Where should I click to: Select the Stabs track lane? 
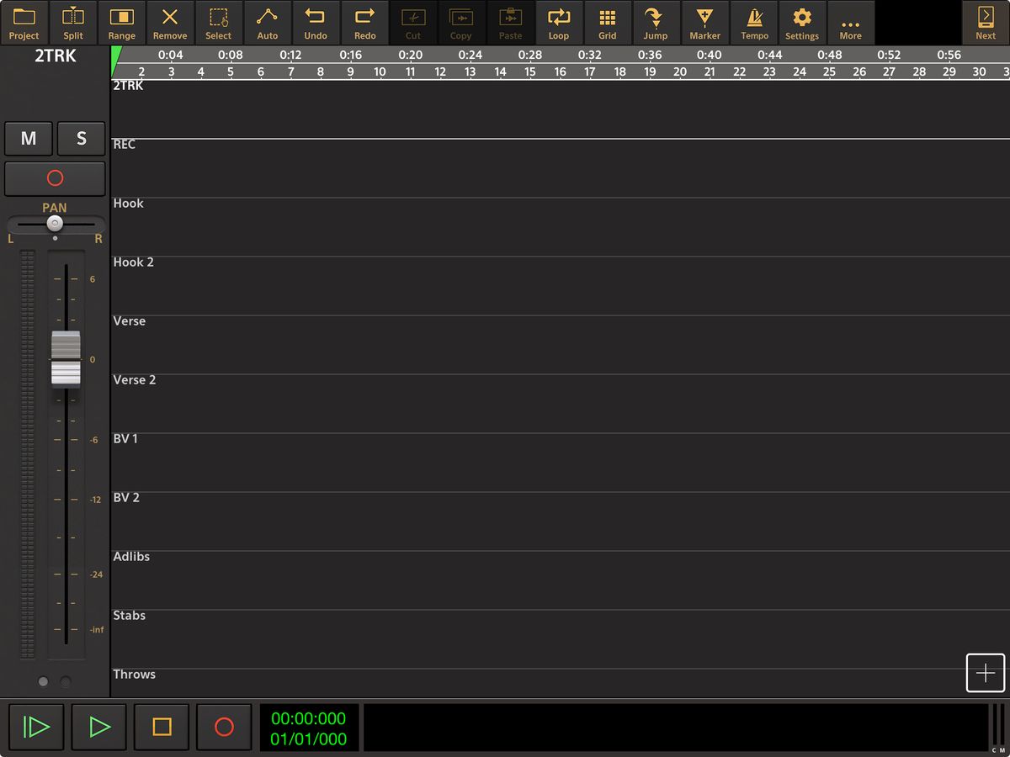point(561,639)
